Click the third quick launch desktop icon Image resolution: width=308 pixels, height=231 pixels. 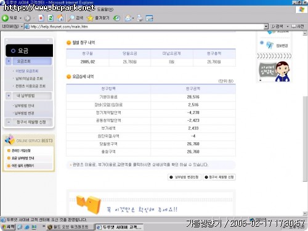(34, 227)
